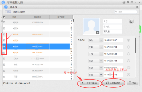Expand the 工作 phone type dropdown

pyautogui.click(x=101, y=54)
